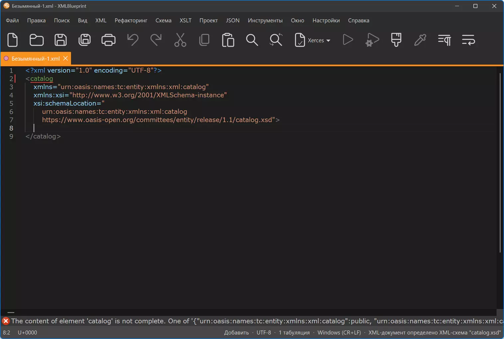This screenshot has height=339, width=504.
Task: Print the document using the printer icon
Action: click(x=108, y=40)
